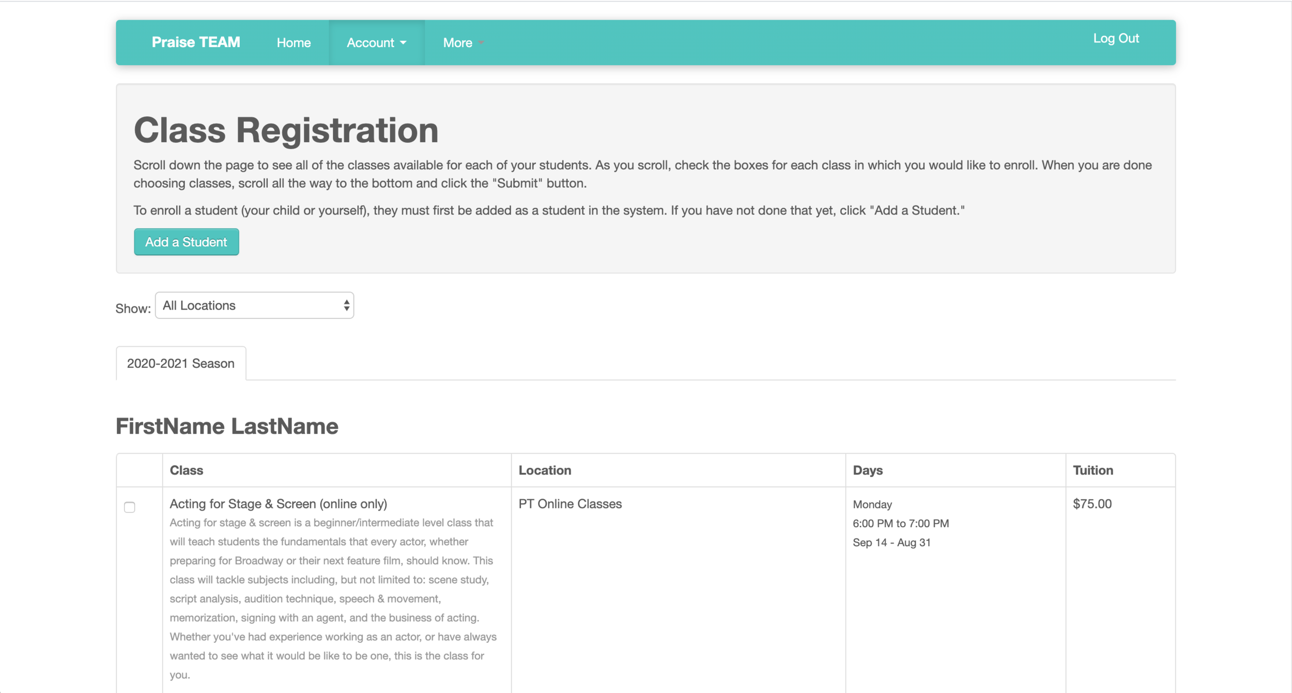Image resolution: width=1292 pixels, height=693 pixels.
Task: Log Out of the site
Action: coord(1115,39)
